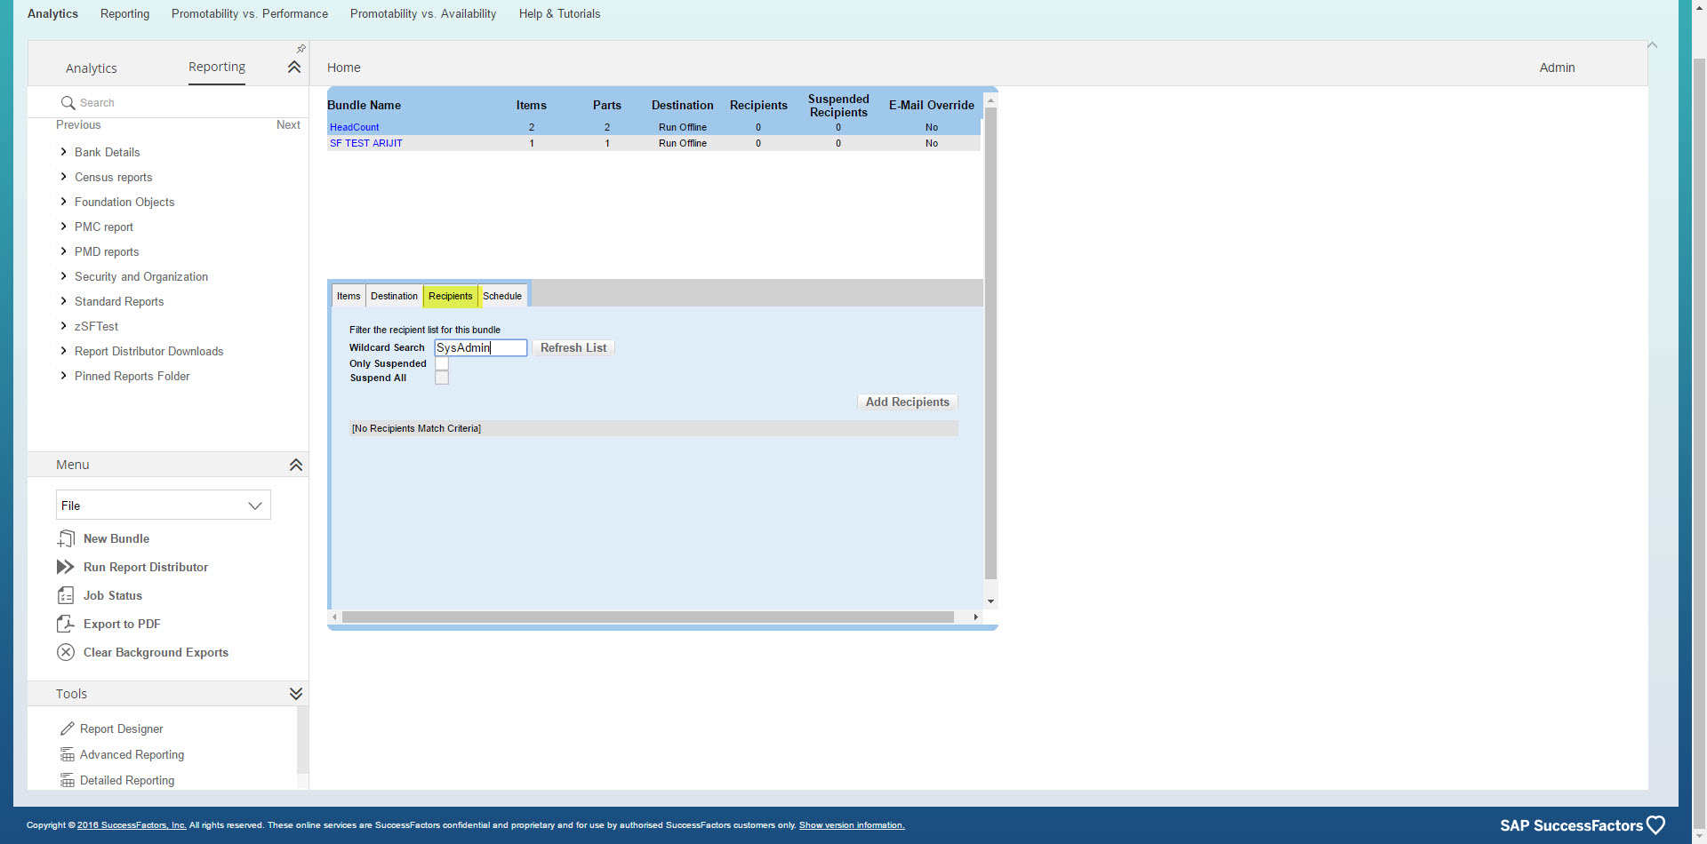Screen dimensions: 1707x844
Task: Click the Detailed Reporting table icon
Action: (x=67, y=780)
